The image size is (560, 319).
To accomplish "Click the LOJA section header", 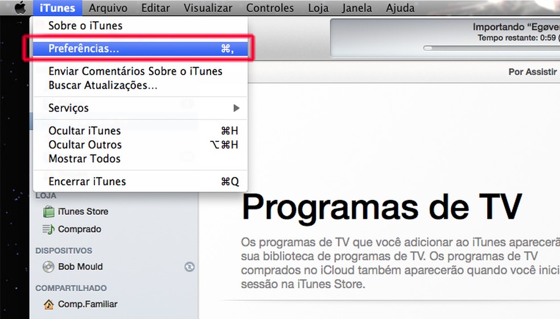I will [x=46, y=195].
